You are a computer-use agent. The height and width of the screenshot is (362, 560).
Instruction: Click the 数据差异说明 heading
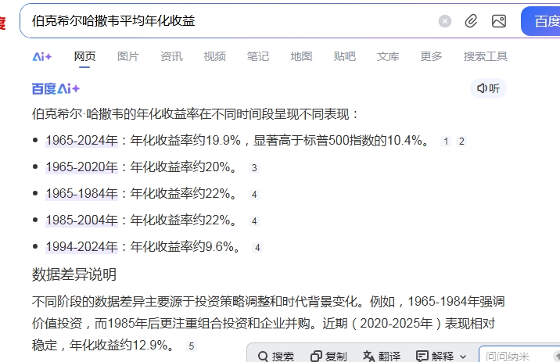[x=74, y=274]
